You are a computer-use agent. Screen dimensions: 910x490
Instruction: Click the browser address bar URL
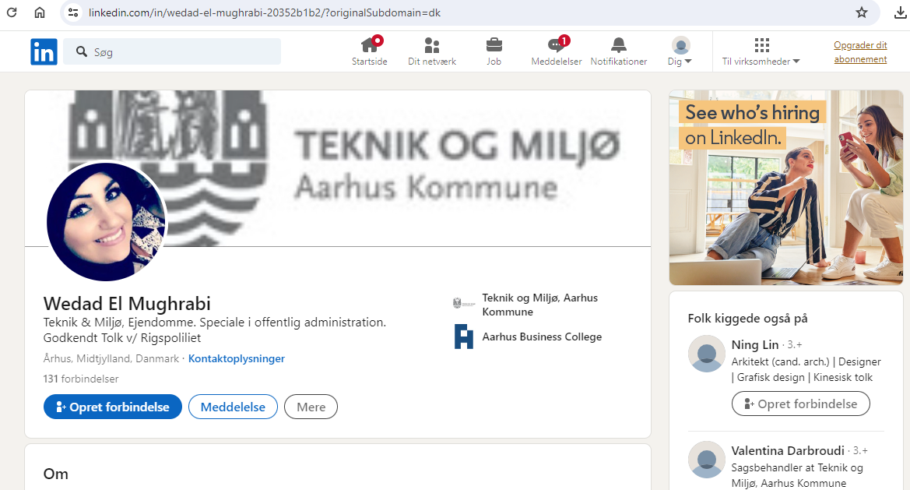[265, 12]
